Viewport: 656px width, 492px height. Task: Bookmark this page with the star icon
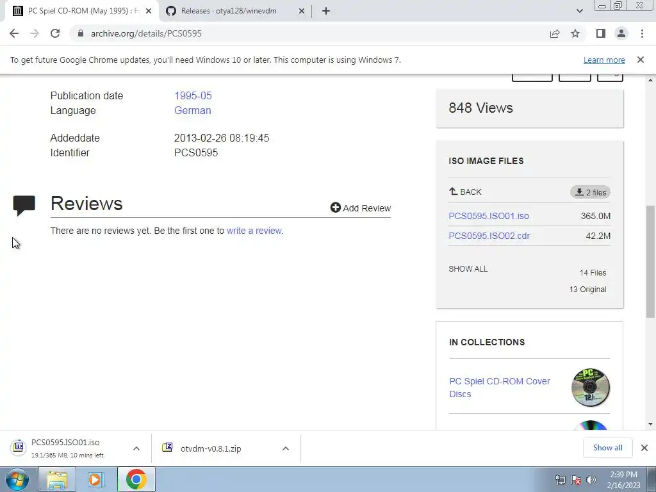575,33
